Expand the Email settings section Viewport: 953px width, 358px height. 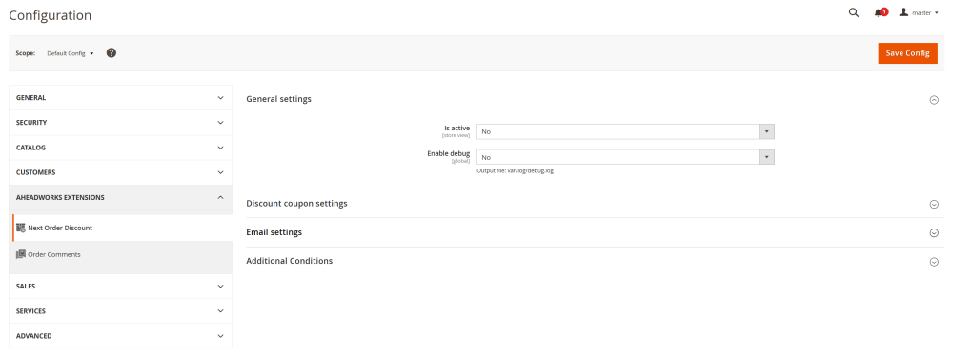point(934,233)
